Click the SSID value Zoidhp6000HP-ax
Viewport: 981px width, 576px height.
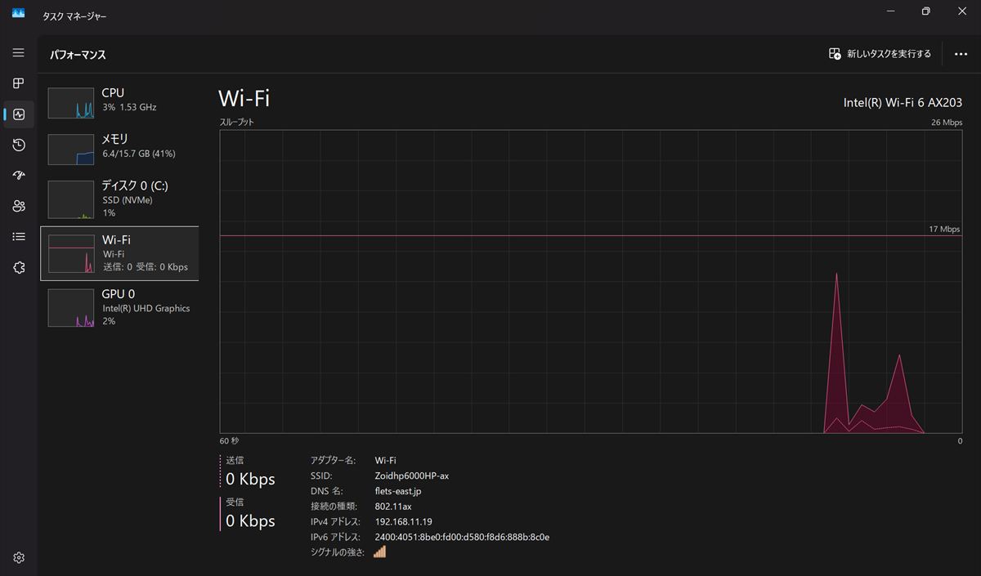pos(412,476)
